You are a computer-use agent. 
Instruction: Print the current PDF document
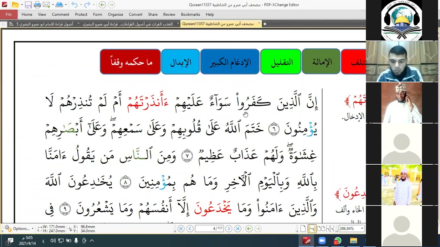tap(37, 5)
